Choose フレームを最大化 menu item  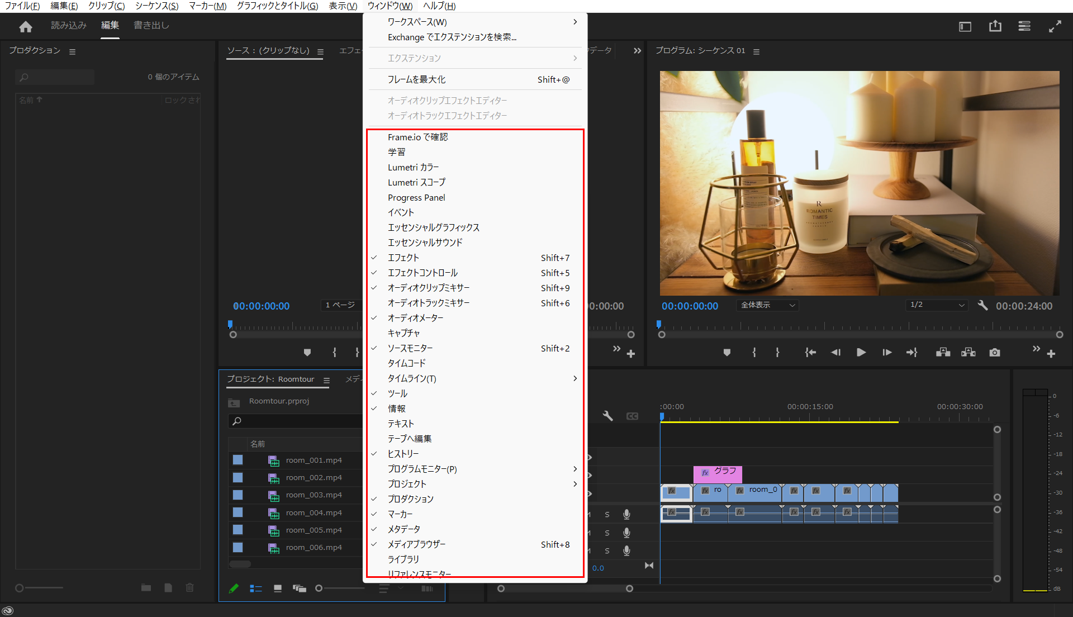point(475,79)
